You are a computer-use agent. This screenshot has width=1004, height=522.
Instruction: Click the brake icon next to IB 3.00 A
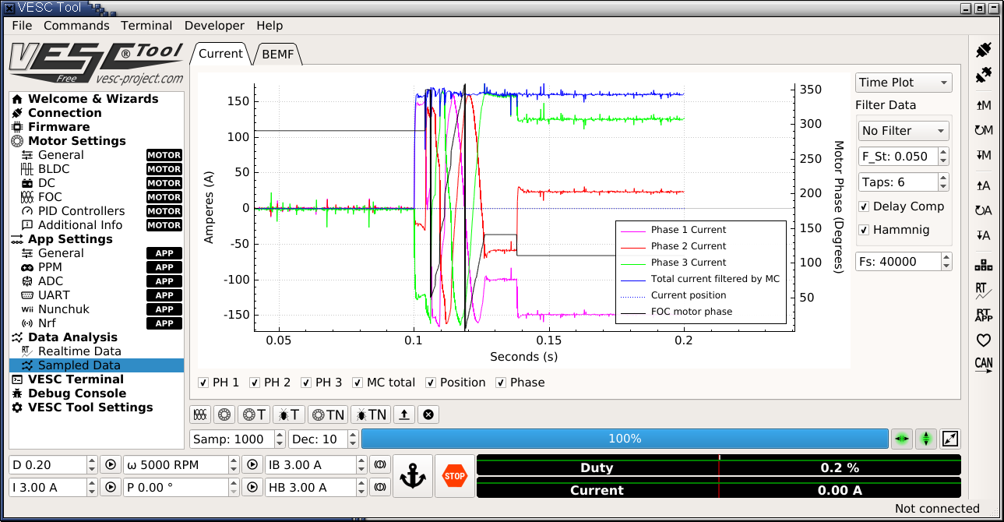(380, 465)
